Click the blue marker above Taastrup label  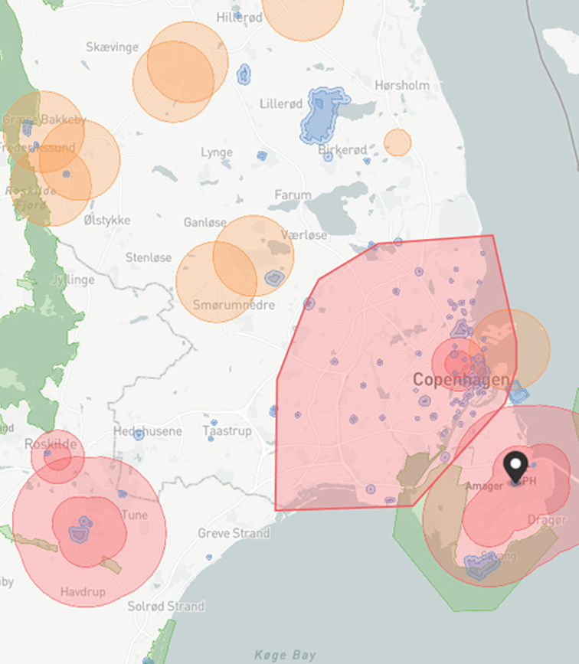coord(214,422)
